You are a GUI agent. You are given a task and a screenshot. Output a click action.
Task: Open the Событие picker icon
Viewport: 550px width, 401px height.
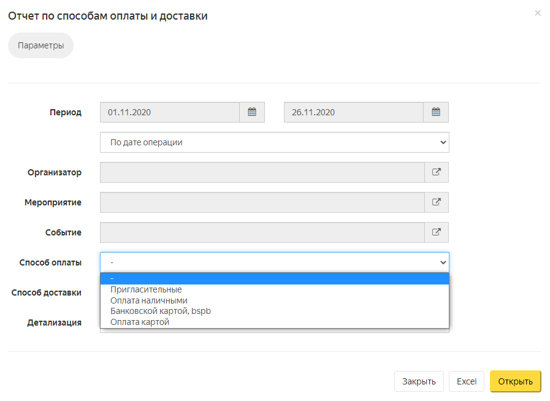pos(437,232)
